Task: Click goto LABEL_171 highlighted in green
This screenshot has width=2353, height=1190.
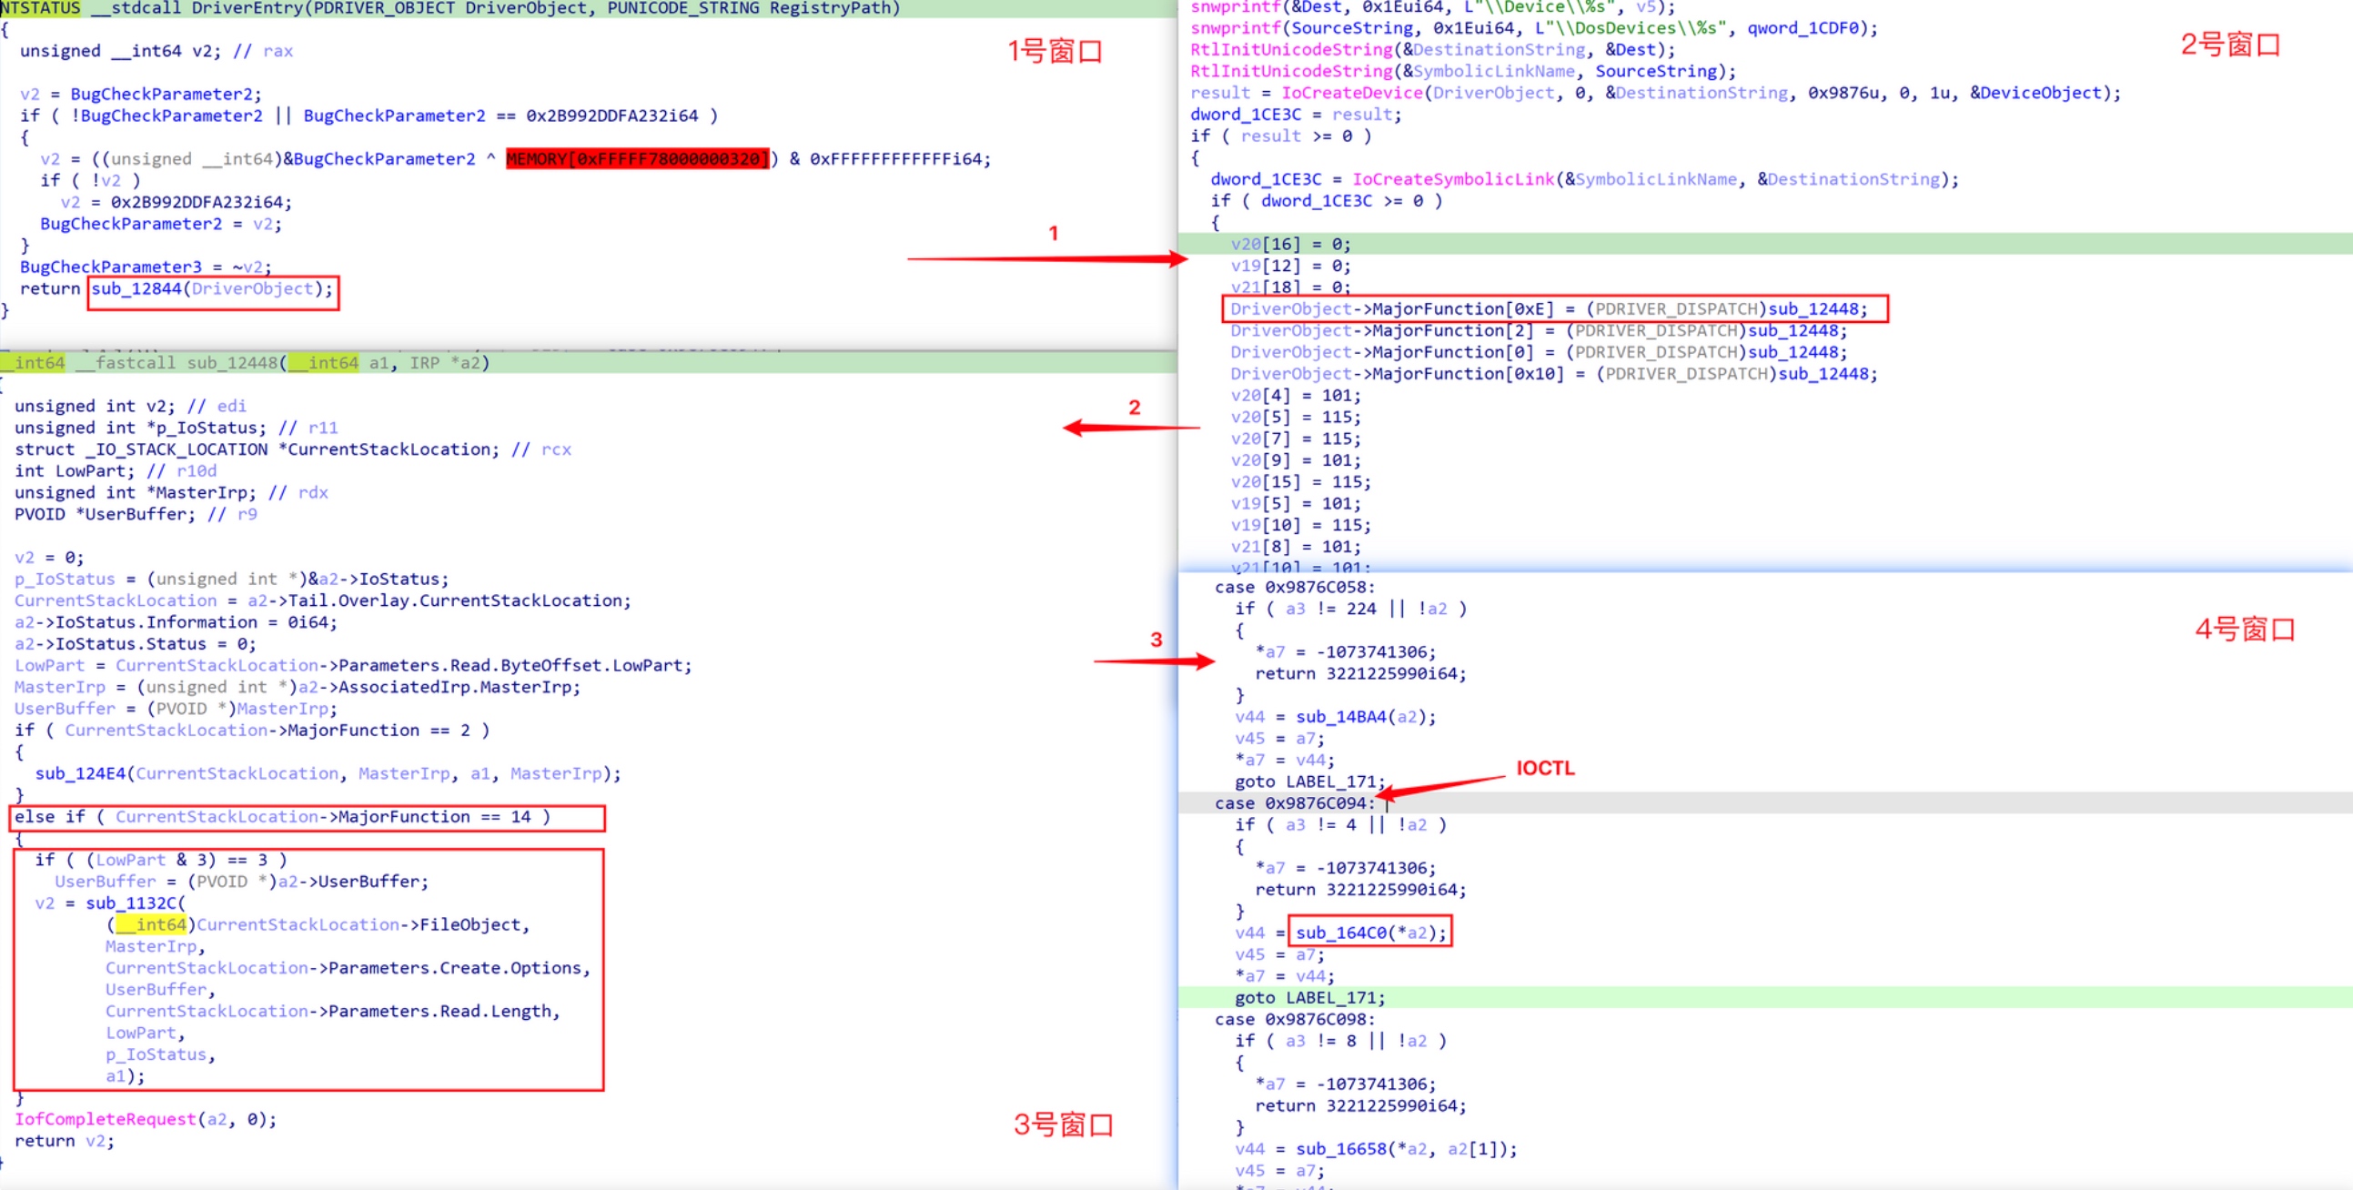Action: pos(1309,998)
